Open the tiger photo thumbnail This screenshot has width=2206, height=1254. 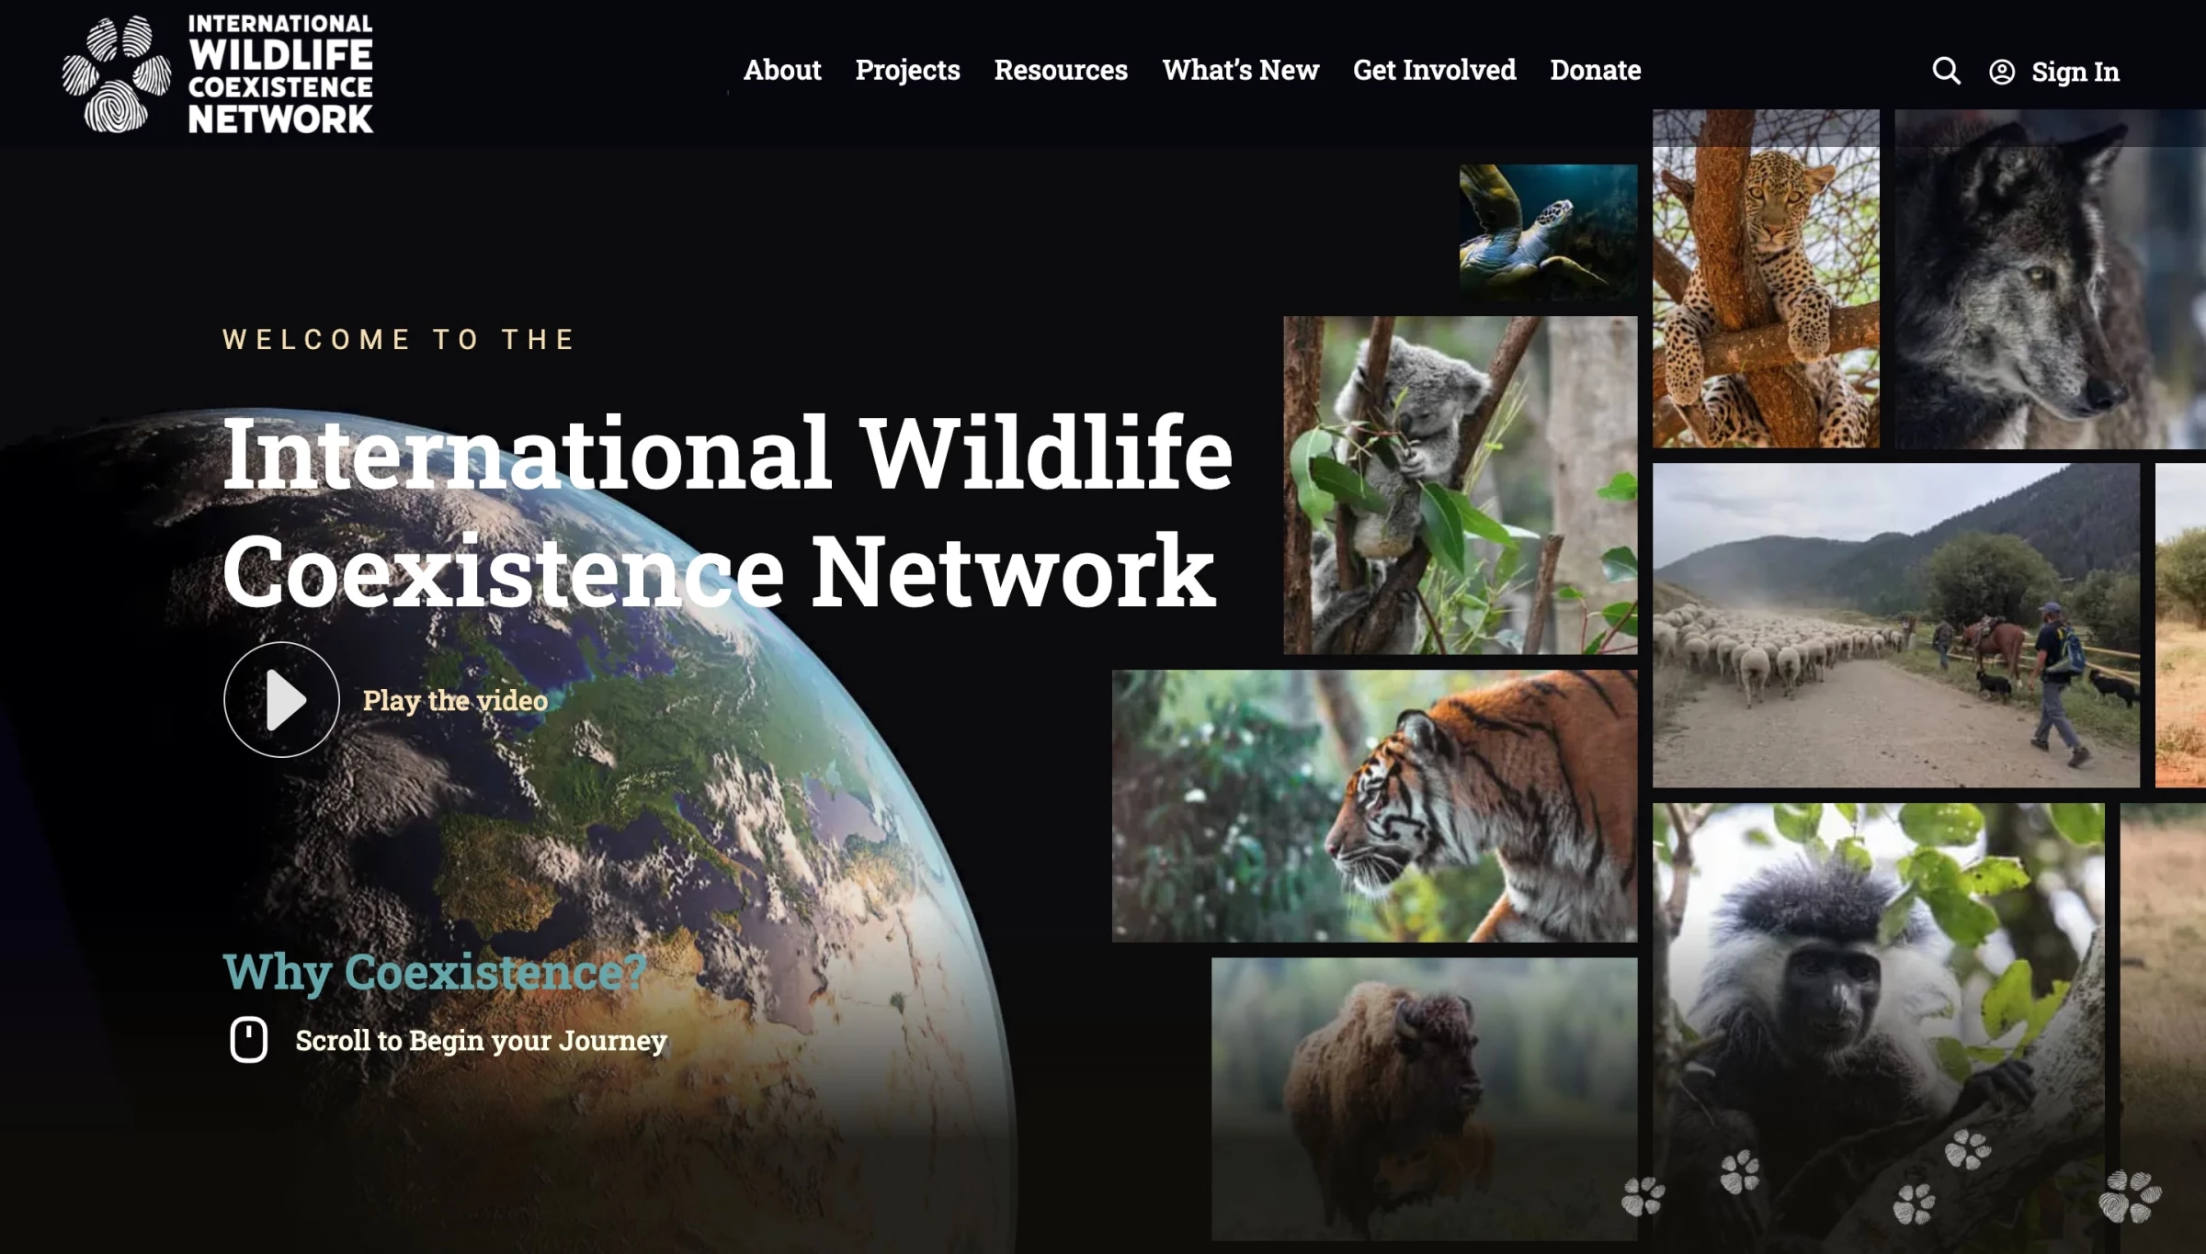coord(1374,806)
